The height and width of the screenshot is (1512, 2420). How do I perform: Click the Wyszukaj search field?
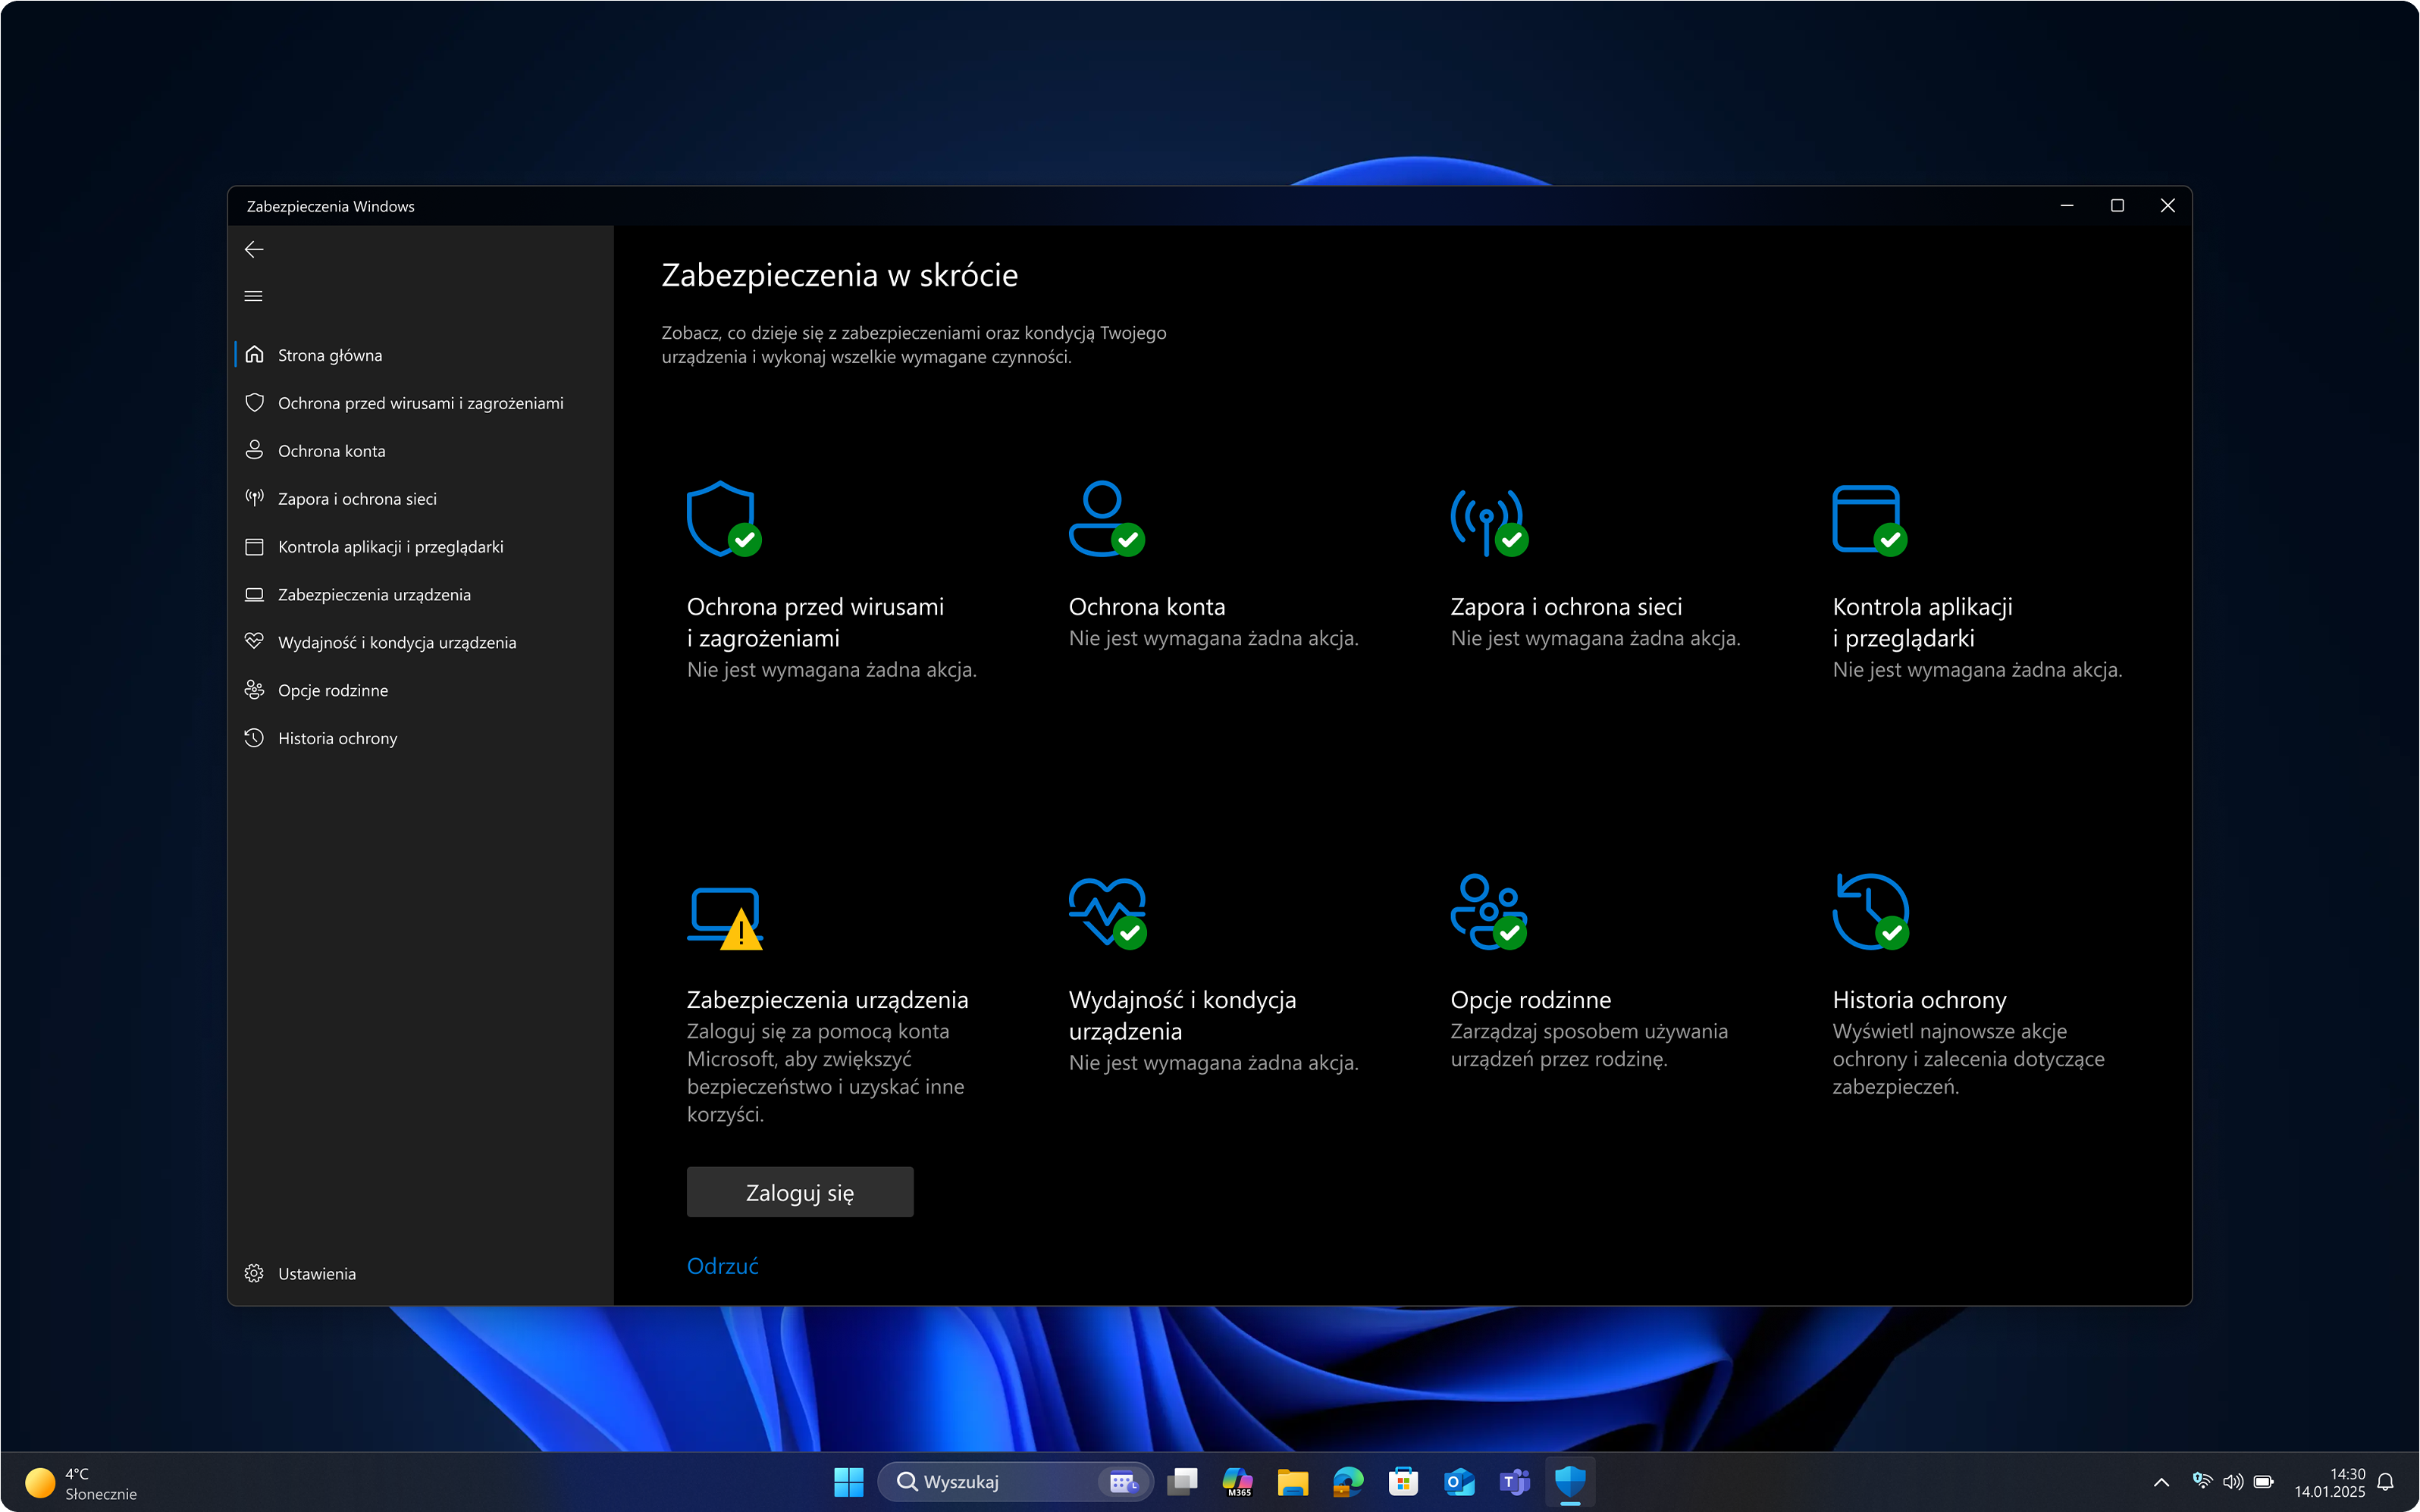pyautogui.click(x=1000, y=1481)
